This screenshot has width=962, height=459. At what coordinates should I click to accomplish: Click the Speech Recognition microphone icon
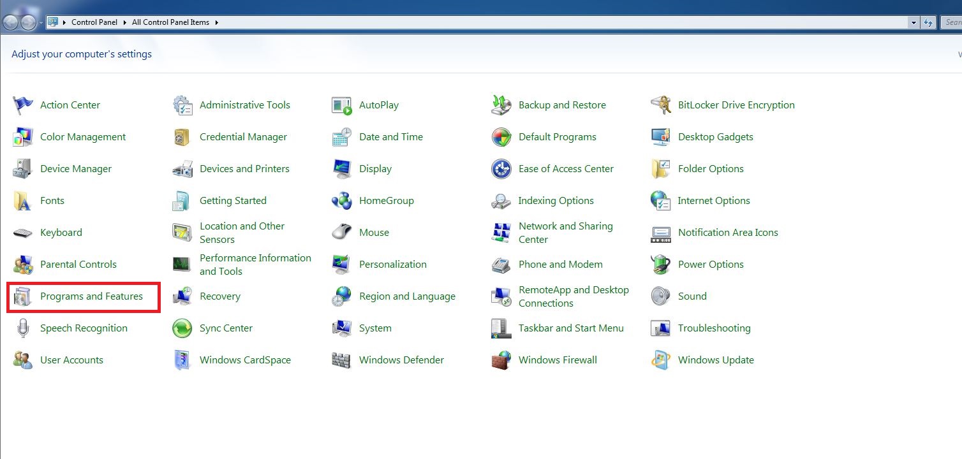(23, 328)
